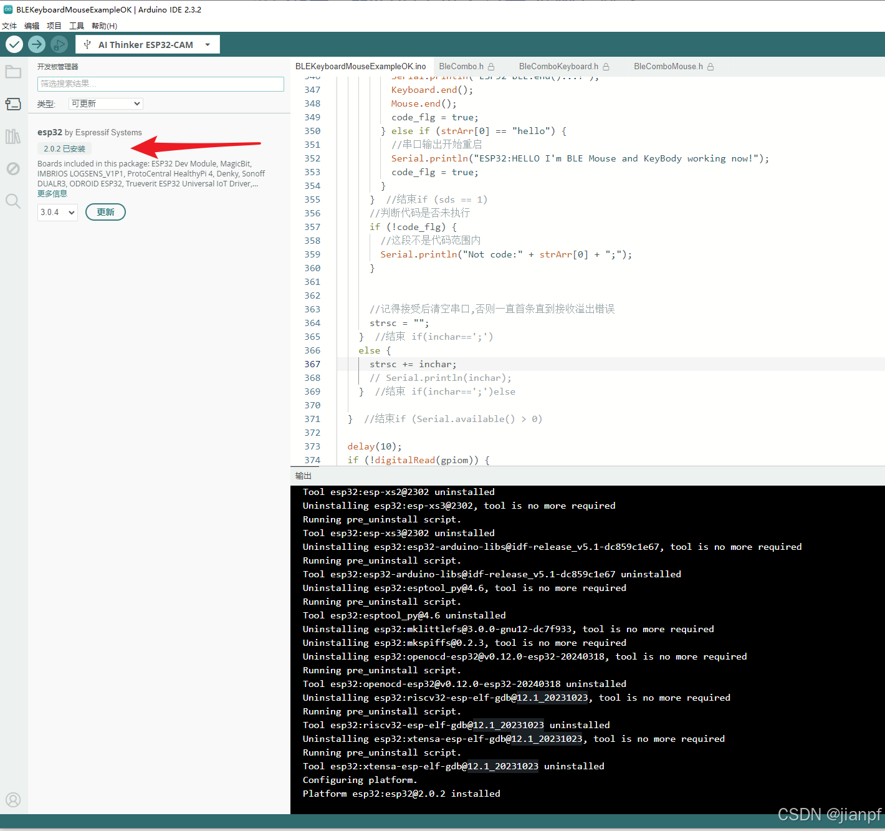The width and height of the screenshot is (885, 831).
Task: Click the 'if (!code_flg) {' code line
Action: (x=413, y=227)
